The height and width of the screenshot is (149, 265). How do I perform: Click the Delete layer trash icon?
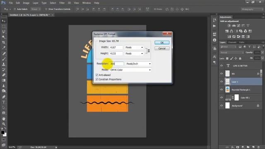pyautogui.click(x=258, y=147)
